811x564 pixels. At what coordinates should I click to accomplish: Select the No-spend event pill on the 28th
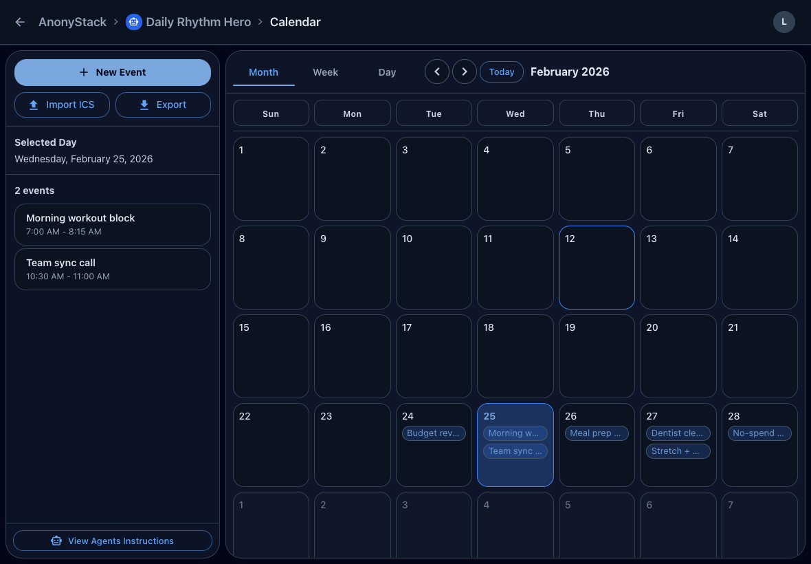pos(759,433)
